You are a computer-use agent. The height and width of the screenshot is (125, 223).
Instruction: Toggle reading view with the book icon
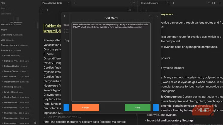pos(129,10)
